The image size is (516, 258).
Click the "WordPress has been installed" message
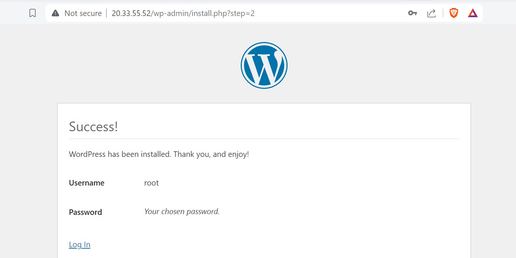pos(159,154)
